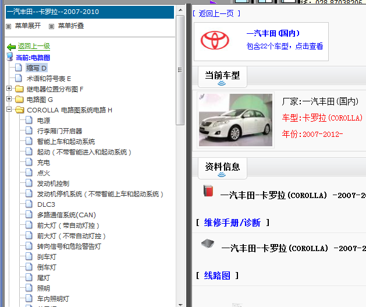Expand the 继电器位置分布图 F node

(9, 89)
